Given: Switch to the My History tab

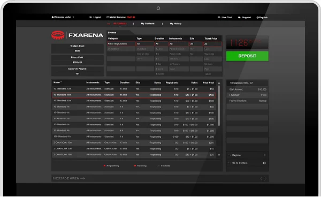Looking at the screenshot, I should coord(175,24).
